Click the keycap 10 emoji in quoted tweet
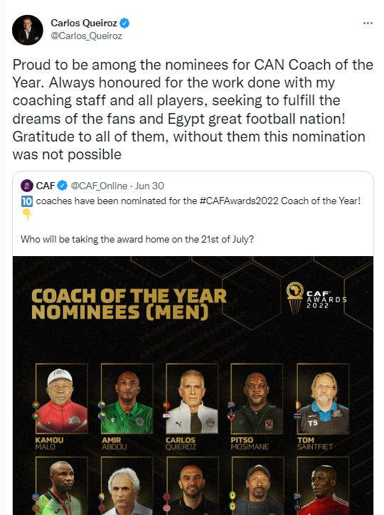The height and width of the screenshot is (515, 384). pyautogui.click(x=27, y=201)
